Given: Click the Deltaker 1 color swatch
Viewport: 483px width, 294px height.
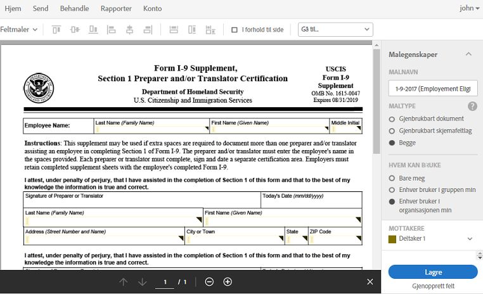Looking at the screenshot, I should tap(392, 240).
